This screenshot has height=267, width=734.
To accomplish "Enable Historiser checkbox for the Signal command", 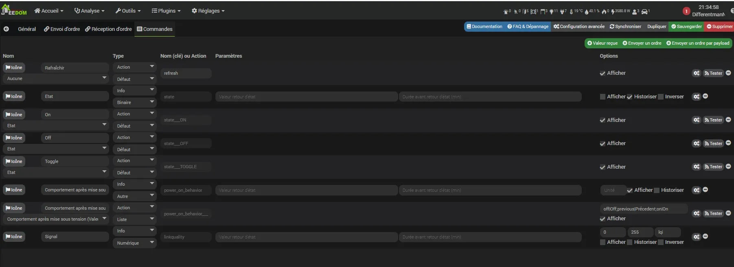I will pyautogui.click(x=630, y=242).
